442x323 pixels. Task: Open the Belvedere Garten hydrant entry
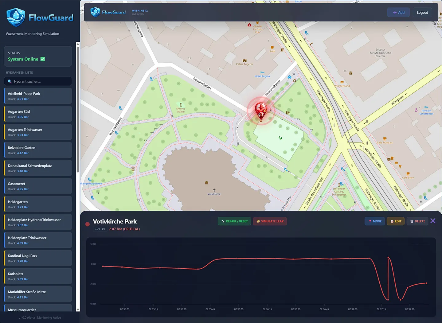pos(37,150)
